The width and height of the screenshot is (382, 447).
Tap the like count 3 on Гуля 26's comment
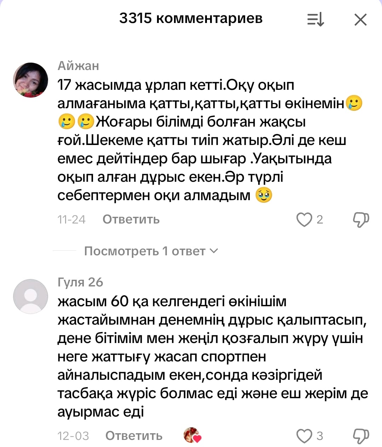(320, 436)
